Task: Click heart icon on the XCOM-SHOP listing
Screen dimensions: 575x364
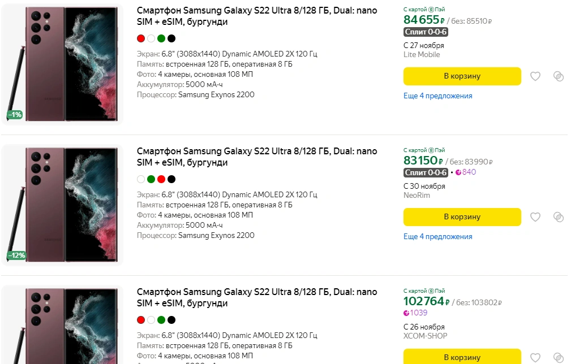Action: (535, 357)
